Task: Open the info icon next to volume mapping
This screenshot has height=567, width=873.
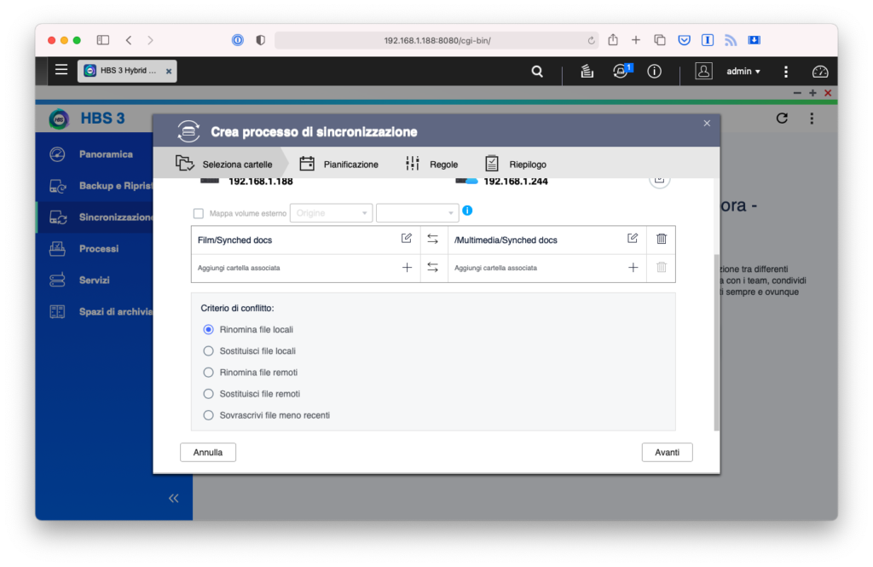Action: point(467,211)
